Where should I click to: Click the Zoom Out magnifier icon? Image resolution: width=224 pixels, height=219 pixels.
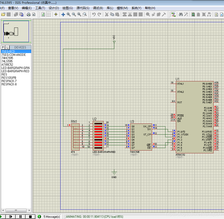[74, 14]
